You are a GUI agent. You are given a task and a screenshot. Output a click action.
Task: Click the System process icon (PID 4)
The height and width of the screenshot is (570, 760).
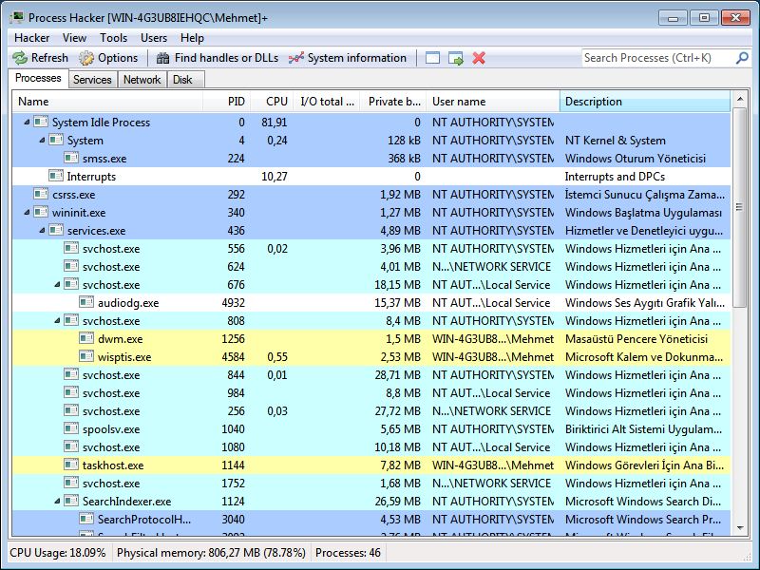(x=56, y=140)
